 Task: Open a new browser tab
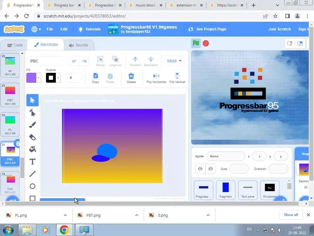click(254, 5)
